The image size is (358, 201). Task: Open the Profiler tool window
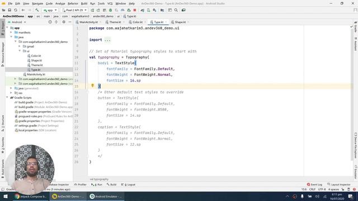tap(81, 184)
